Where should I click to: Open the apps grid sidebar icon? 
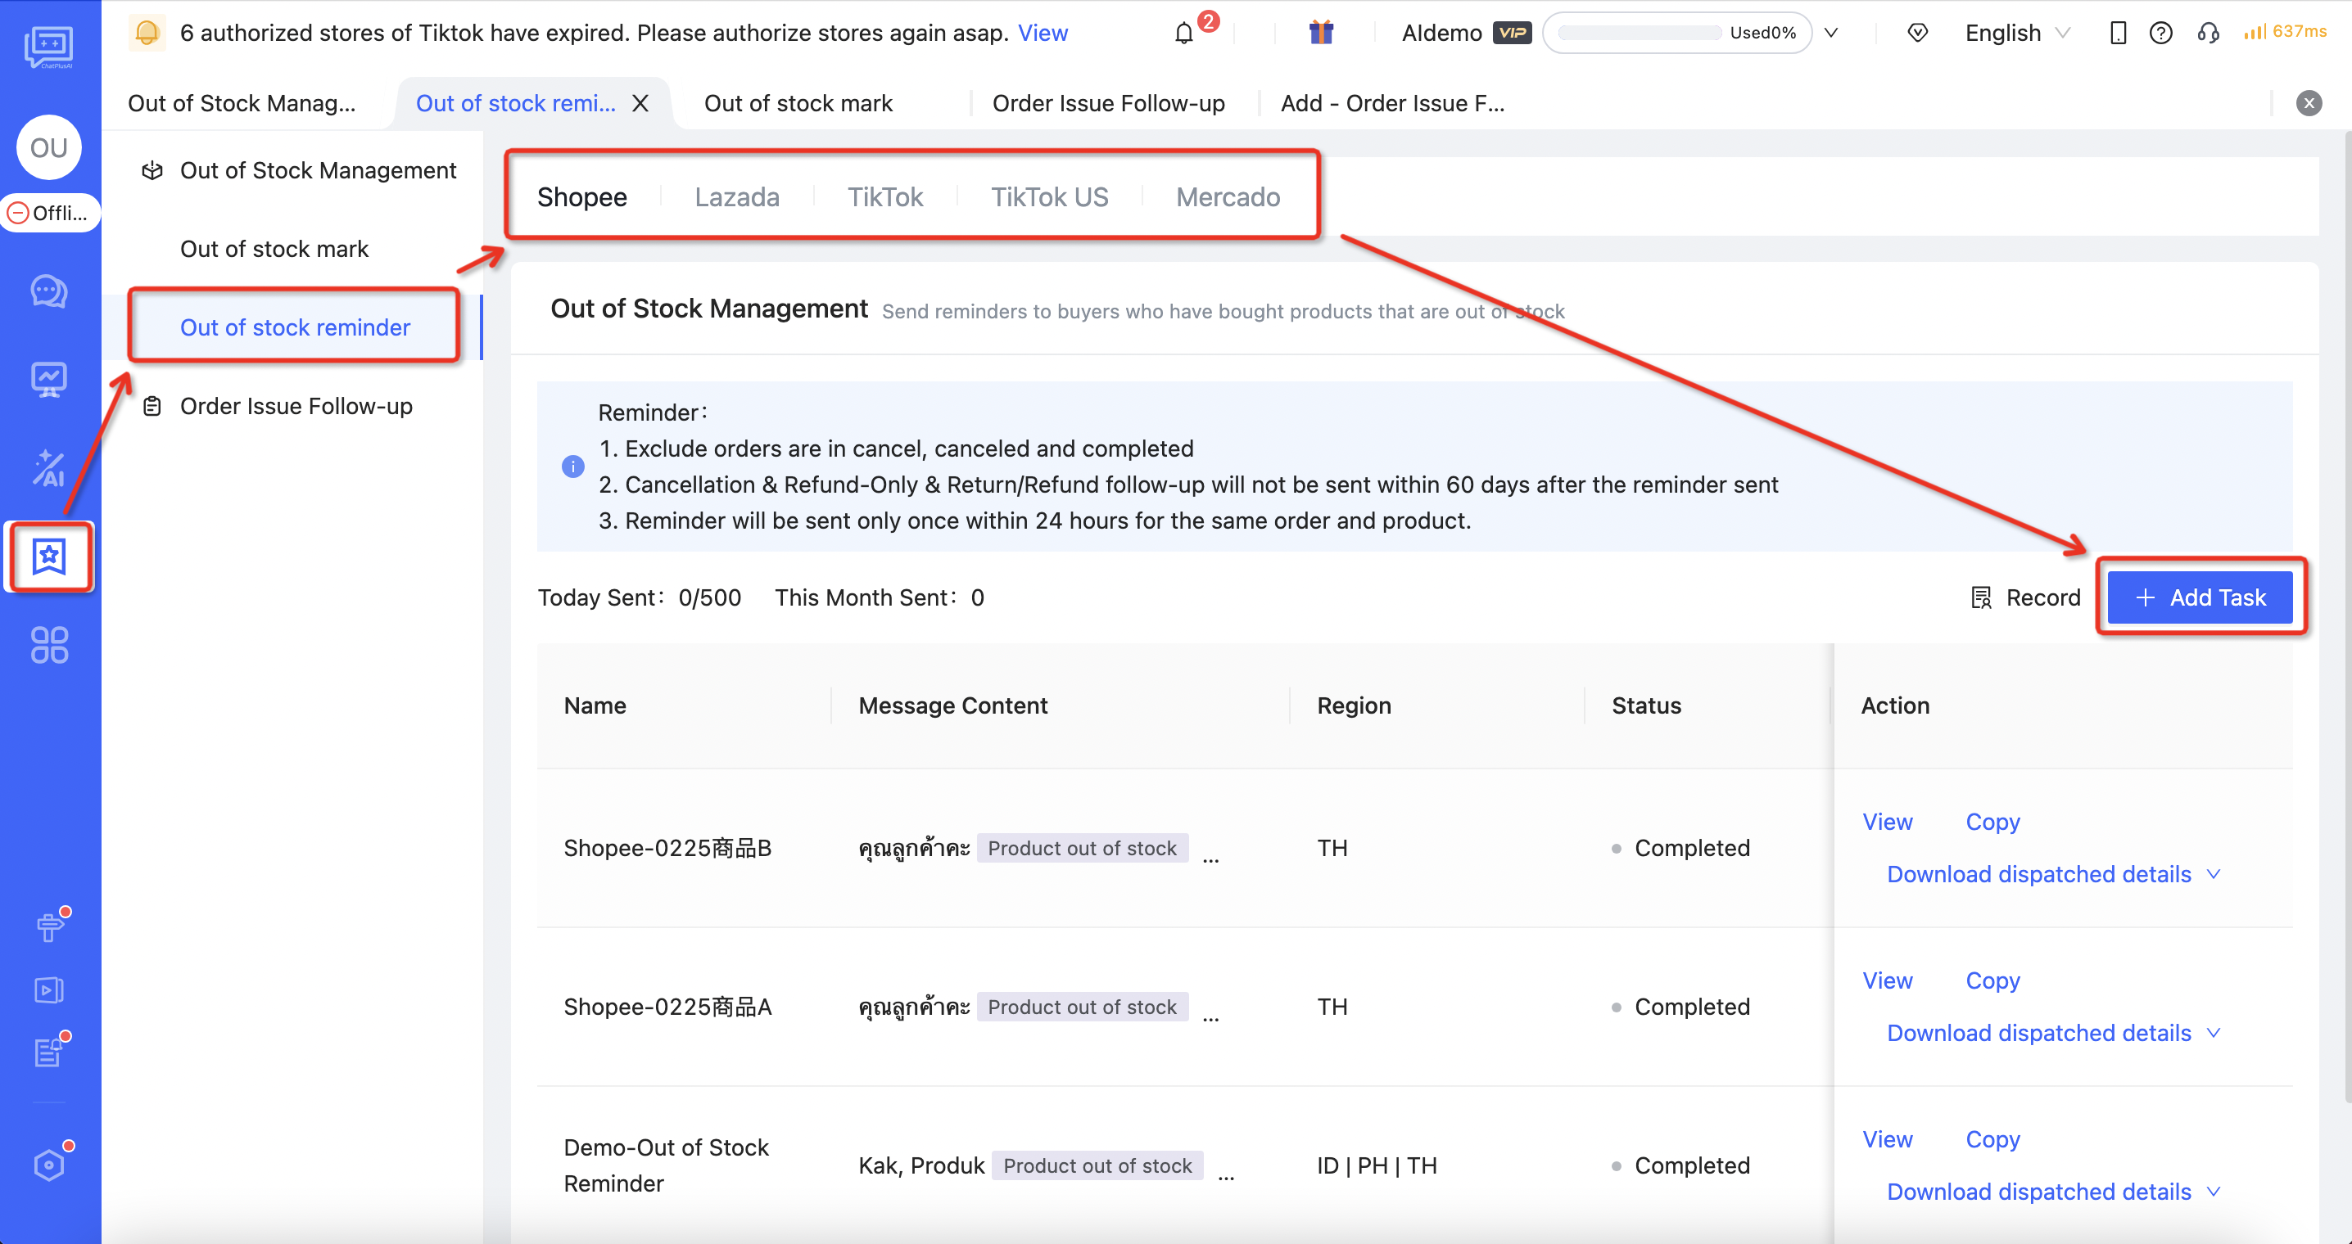(49, 644)
